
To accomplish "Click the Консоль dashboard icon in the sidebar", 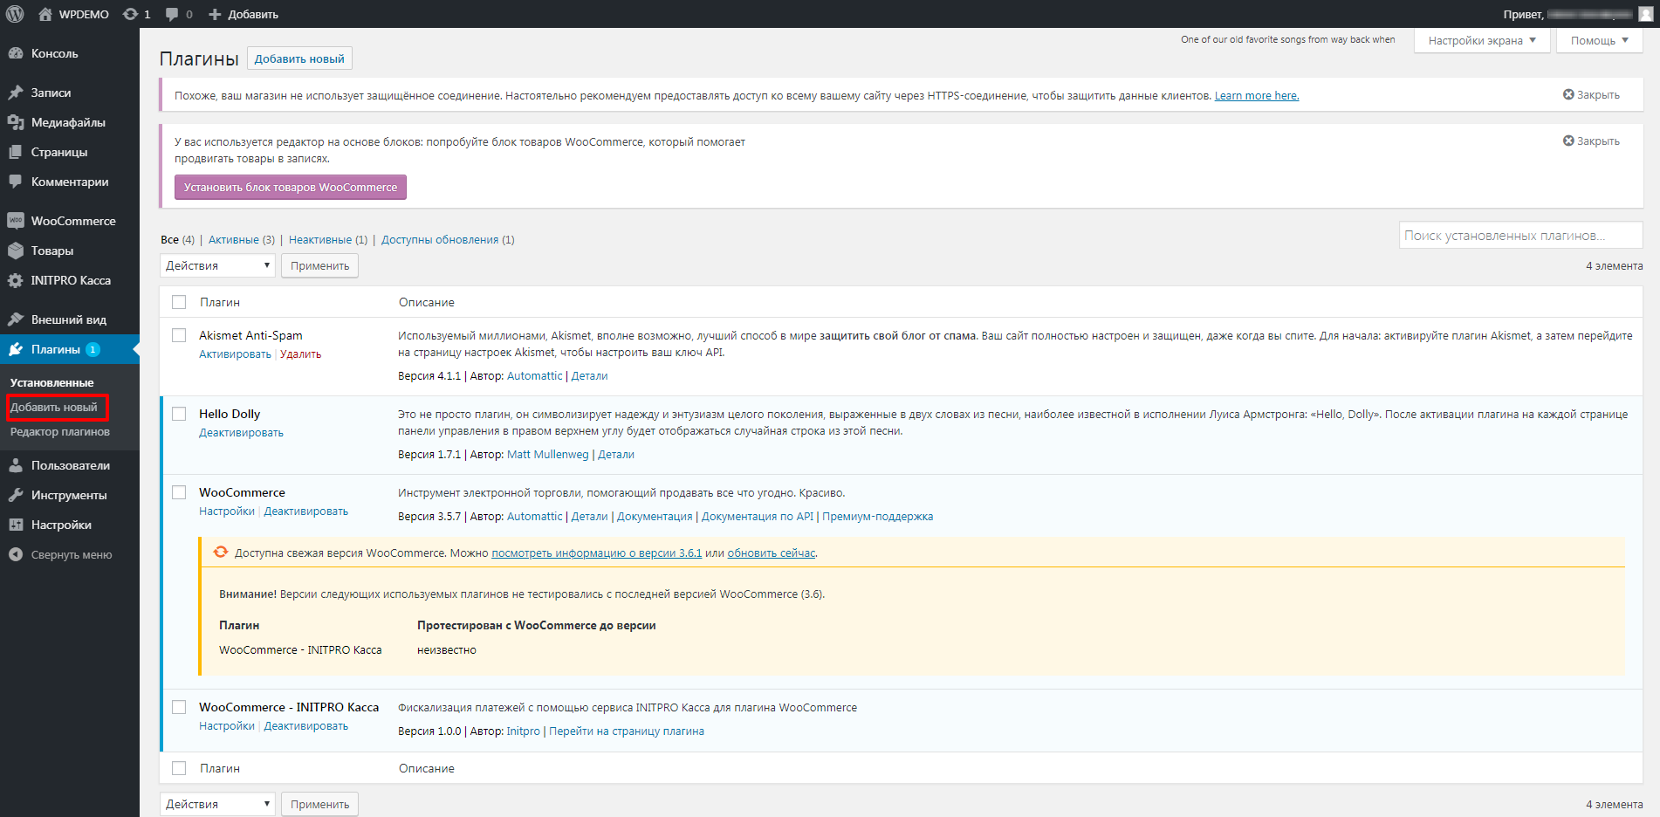I will point(16,53).
